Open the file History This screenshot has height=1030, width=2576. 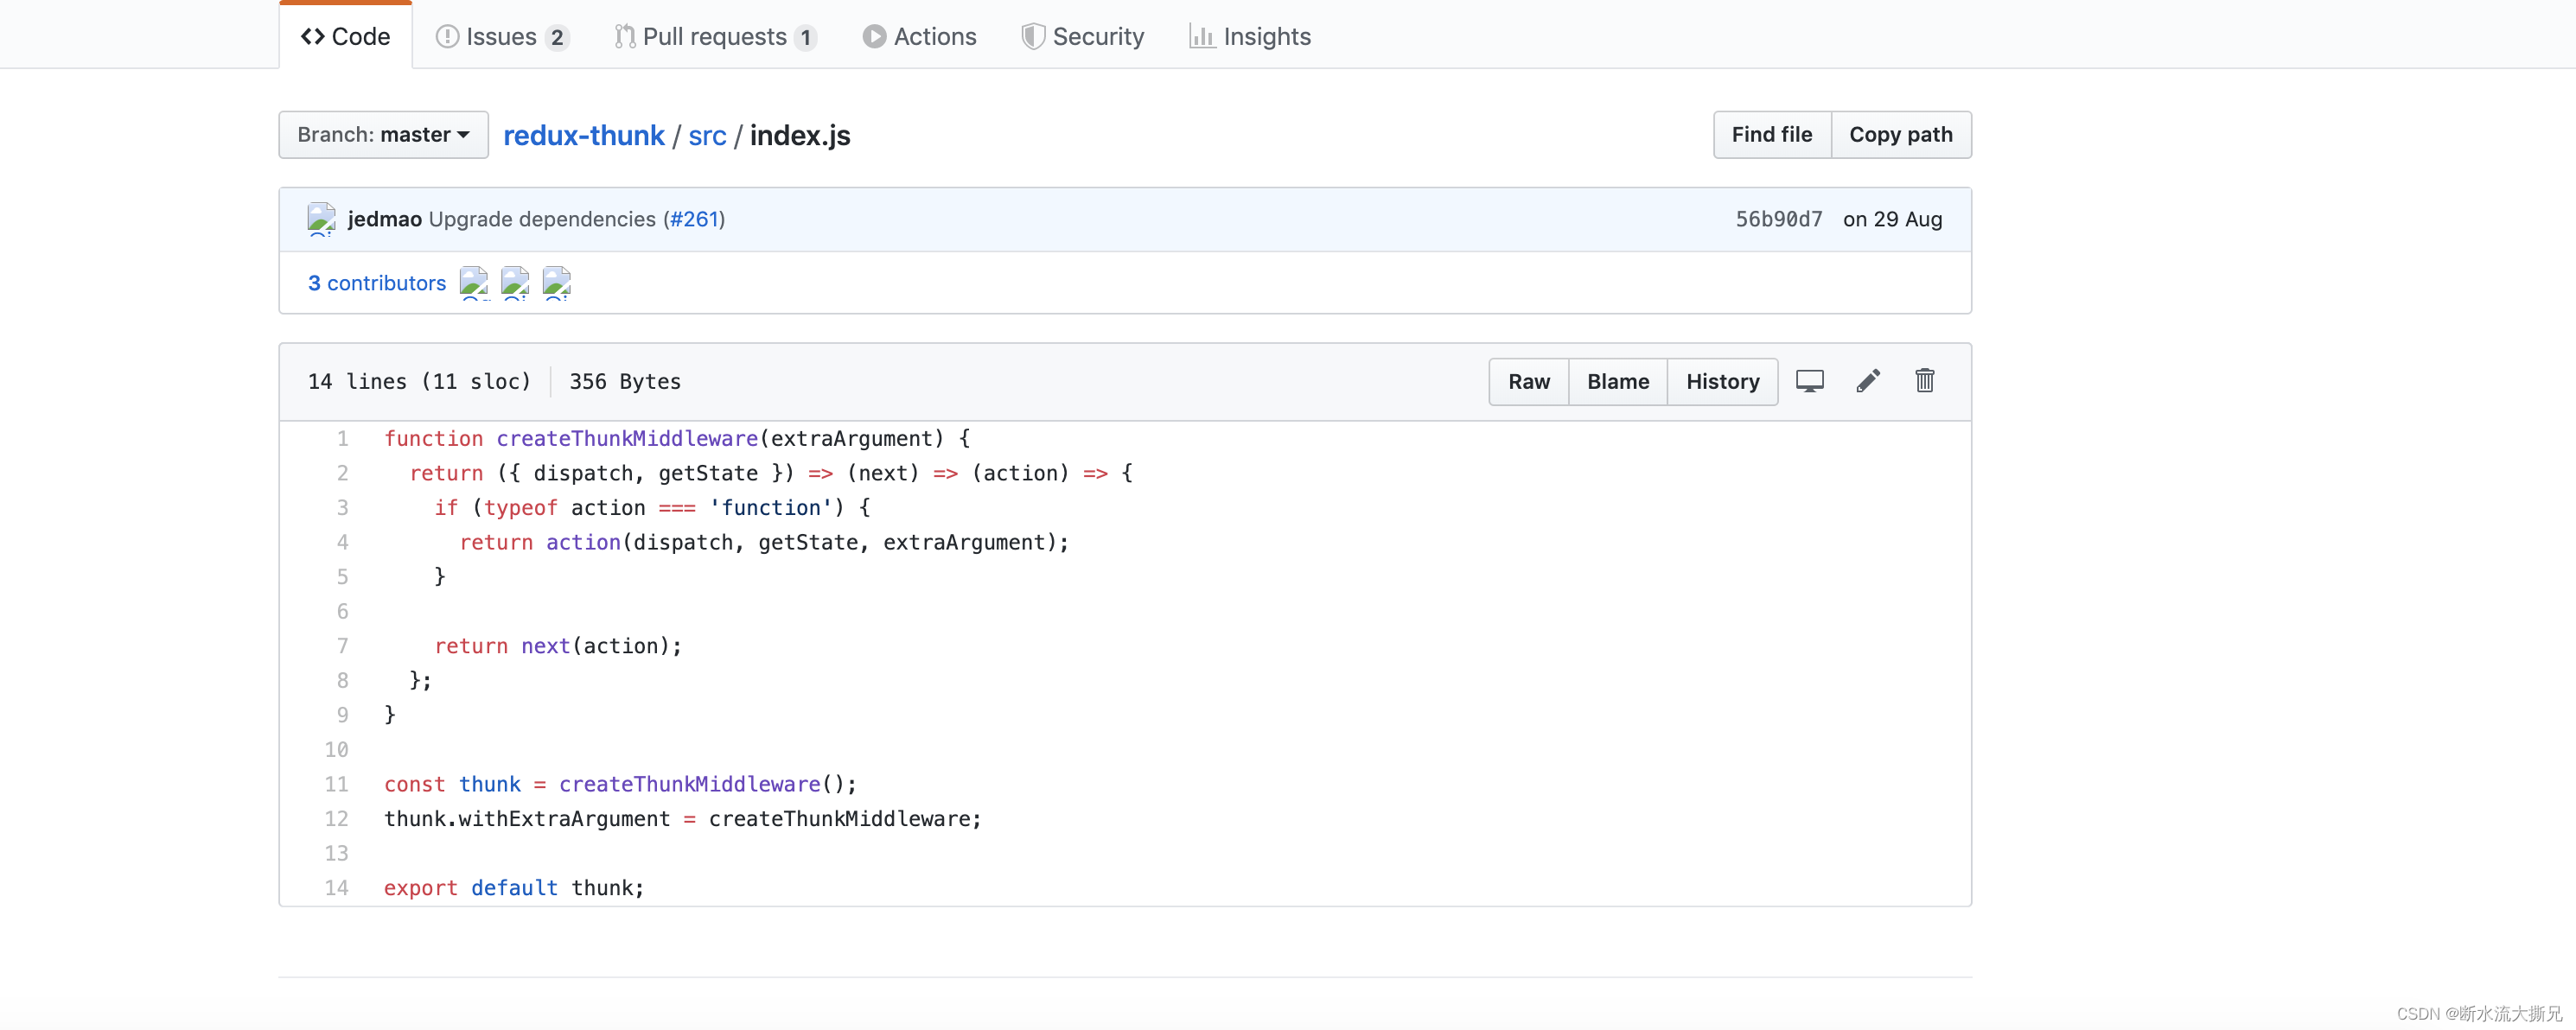point(1722,381)
